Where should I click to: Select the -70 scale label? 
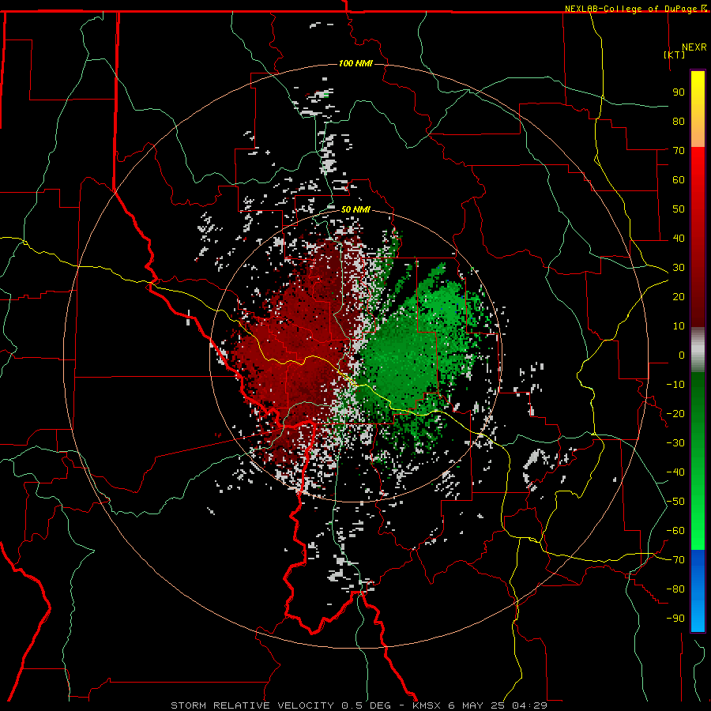point(675,560)
